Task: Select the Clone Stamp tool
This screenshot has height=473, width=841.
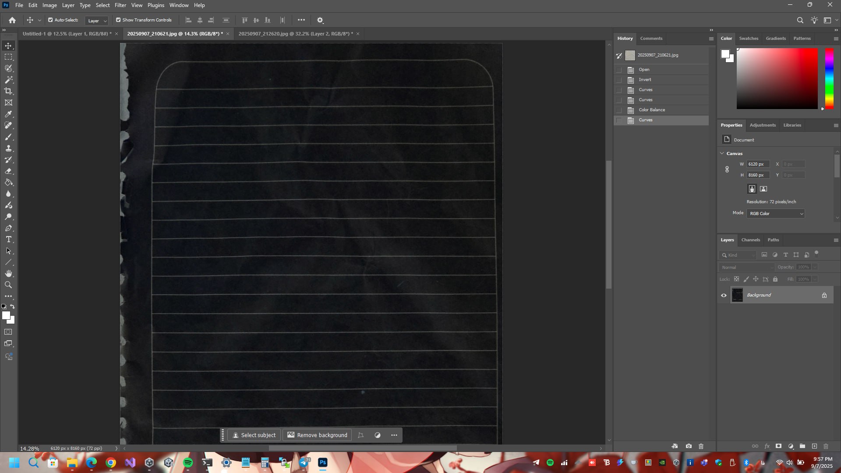Action: 8,148
